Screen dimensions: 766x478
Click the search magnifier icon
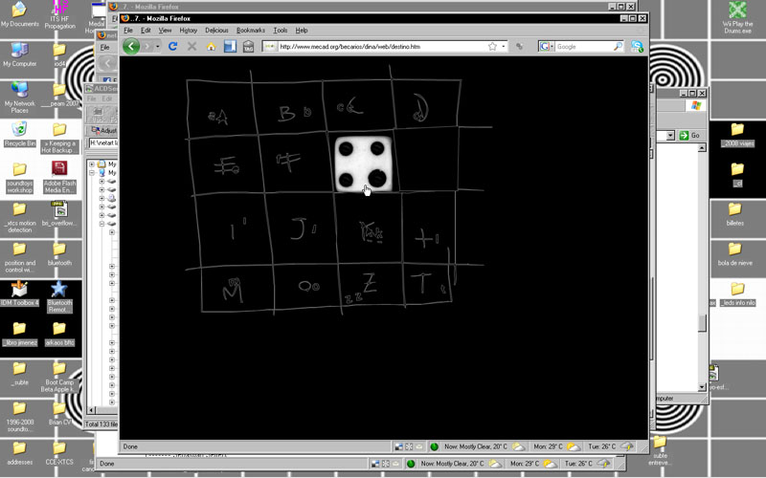coord(618,46)
